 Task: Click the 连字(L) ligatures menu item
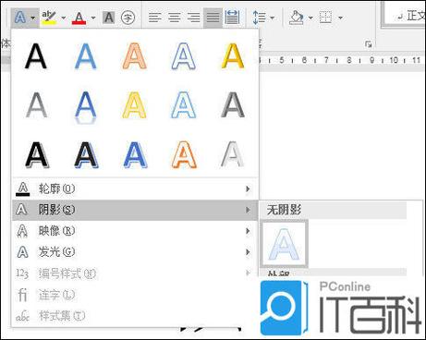pyautogui.click(x=135, y=295)
